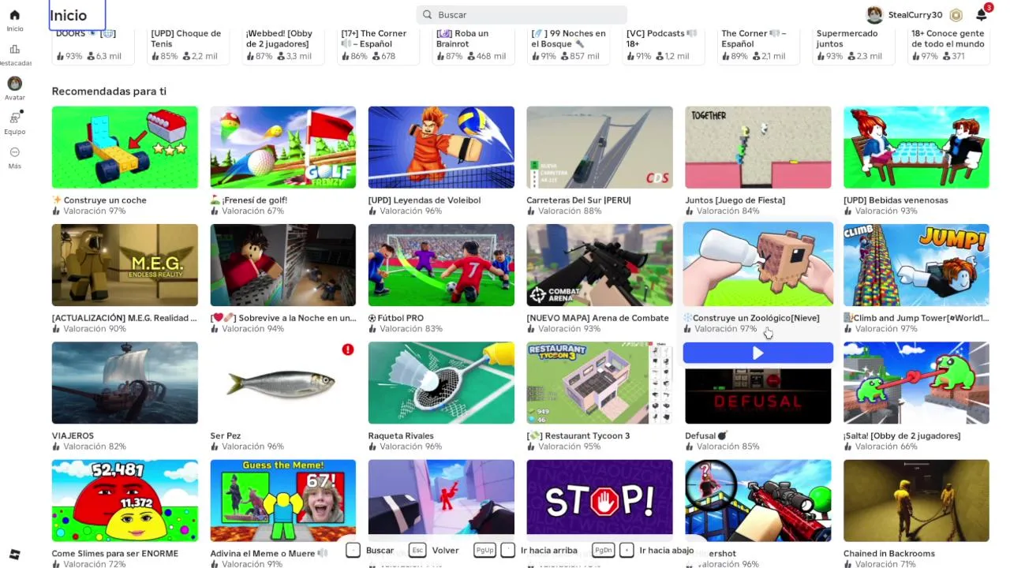This screenshot has width=1010, height=568.
Task: Open the Robux currency icon
Action: click(x=956, y=15)
